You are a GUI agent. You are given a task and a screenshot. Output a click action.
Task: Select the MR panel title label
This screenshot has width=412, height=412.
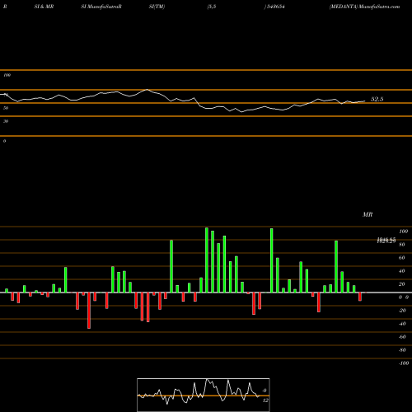[x=368, y=214]
